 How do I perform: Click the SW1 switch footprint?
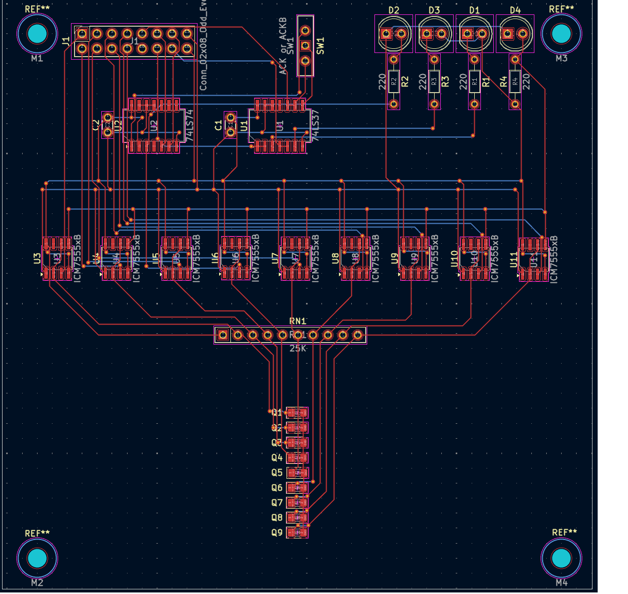tap(305, 46)
